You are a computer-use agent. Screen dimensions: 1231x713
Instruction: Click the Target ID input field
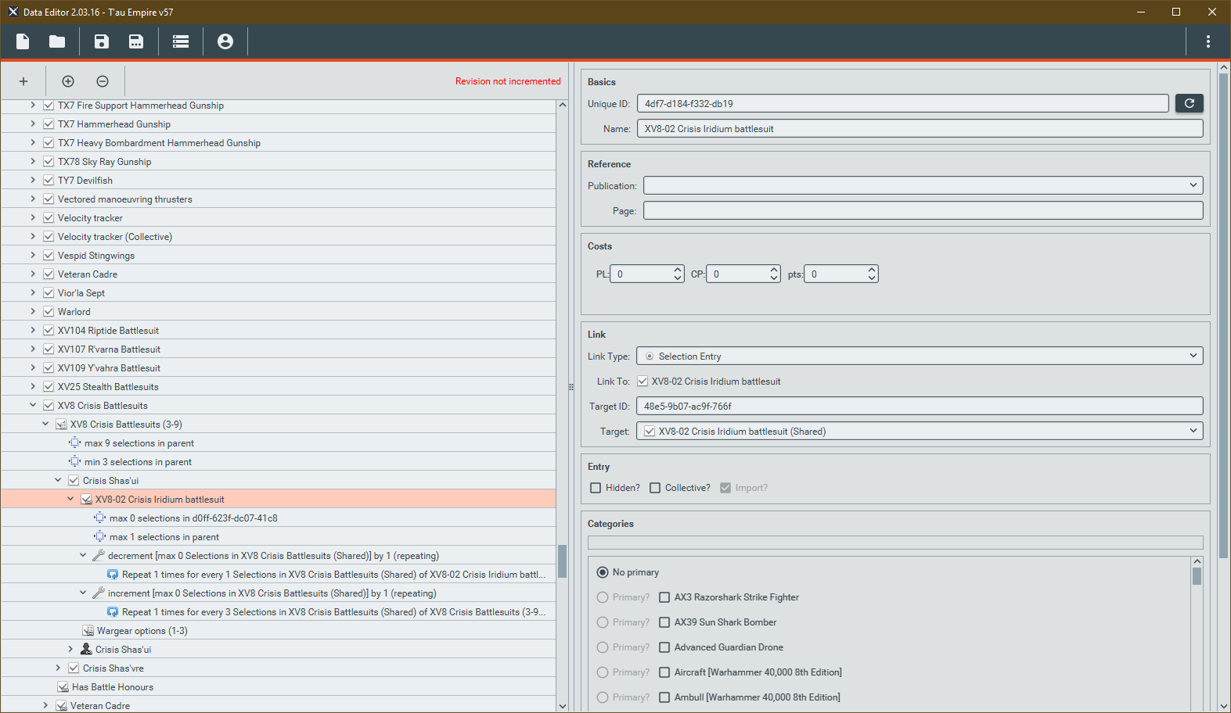coord(920,406)
